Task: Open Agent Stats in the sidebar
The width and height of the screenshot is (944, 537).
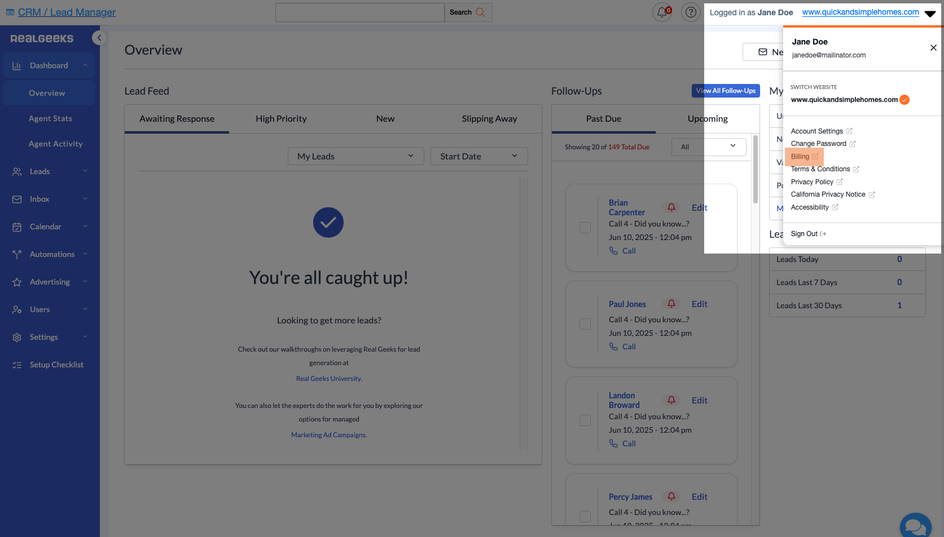Action: pyautogui.click(x=50, y=118)
